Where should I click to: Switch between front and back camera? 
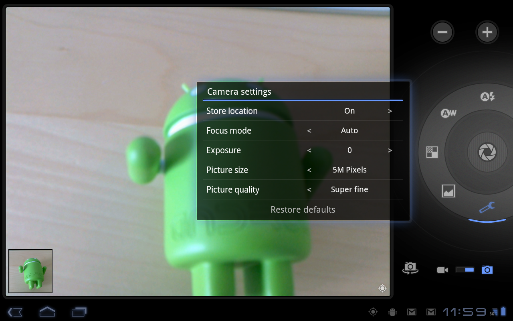click(x=410, y=268)
